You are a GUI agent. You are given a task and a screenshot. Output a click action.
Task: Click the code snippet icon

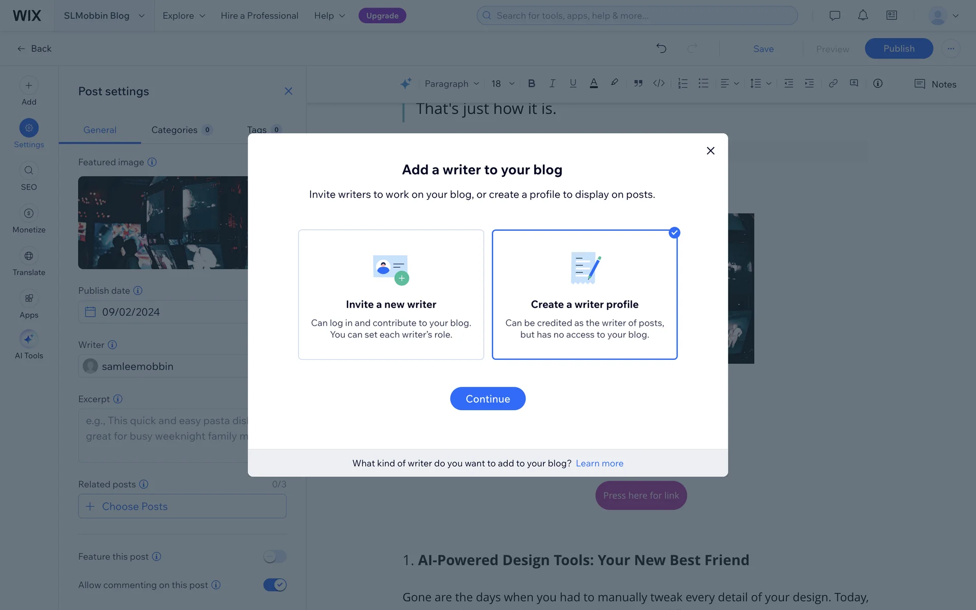(659, 83)
